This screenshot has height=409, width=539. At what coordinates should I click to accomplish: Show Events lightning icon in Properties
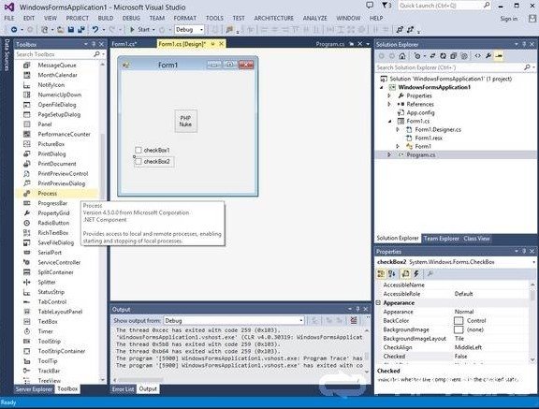pos(416,274)
